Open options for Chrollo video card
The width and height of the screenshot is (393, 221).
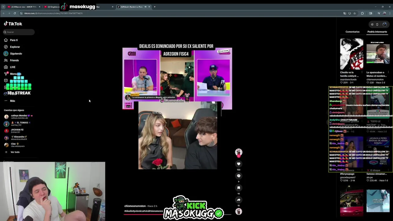362,72
